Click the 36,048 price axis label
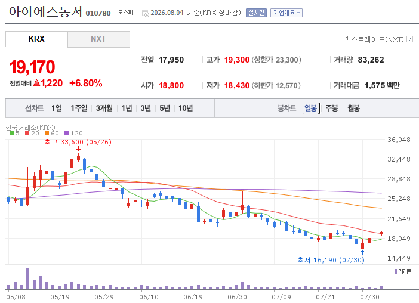The width and height of the screenshot is (419, 303). coord(399,140)
